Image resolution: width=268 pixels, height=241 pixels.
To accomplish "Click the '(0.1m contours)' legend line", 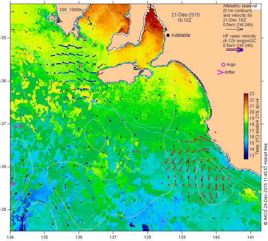I will point(237,11).
